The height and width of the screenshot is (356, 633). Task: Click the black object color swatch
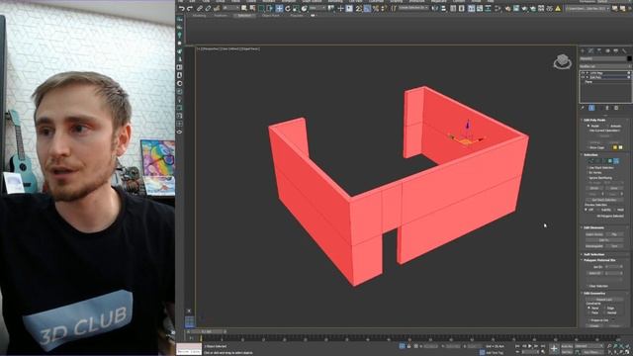629,58
